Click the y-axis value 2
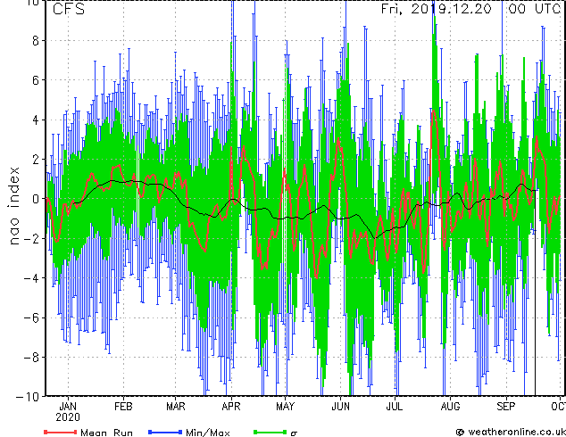Viewport: 566px width, 437px height. click(x=36, y=160)
